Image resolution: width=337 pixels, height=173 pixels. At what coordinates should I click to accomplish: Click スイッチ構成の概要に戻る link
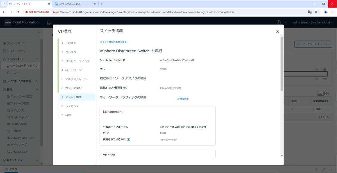pyautogui.click(x=113, y=42)
